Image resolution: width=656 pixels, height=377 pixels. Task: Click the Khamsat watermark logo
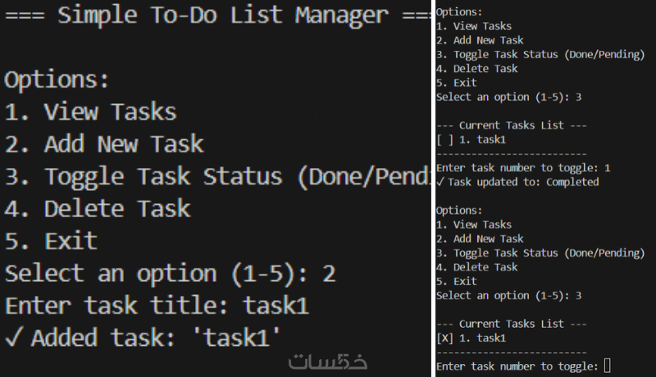(x=327, y=361)
